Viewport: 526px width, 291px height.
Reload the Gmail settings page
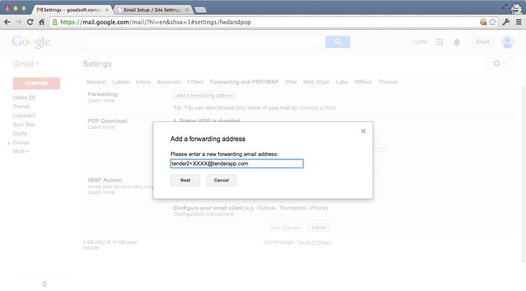(x=30, y=22)
